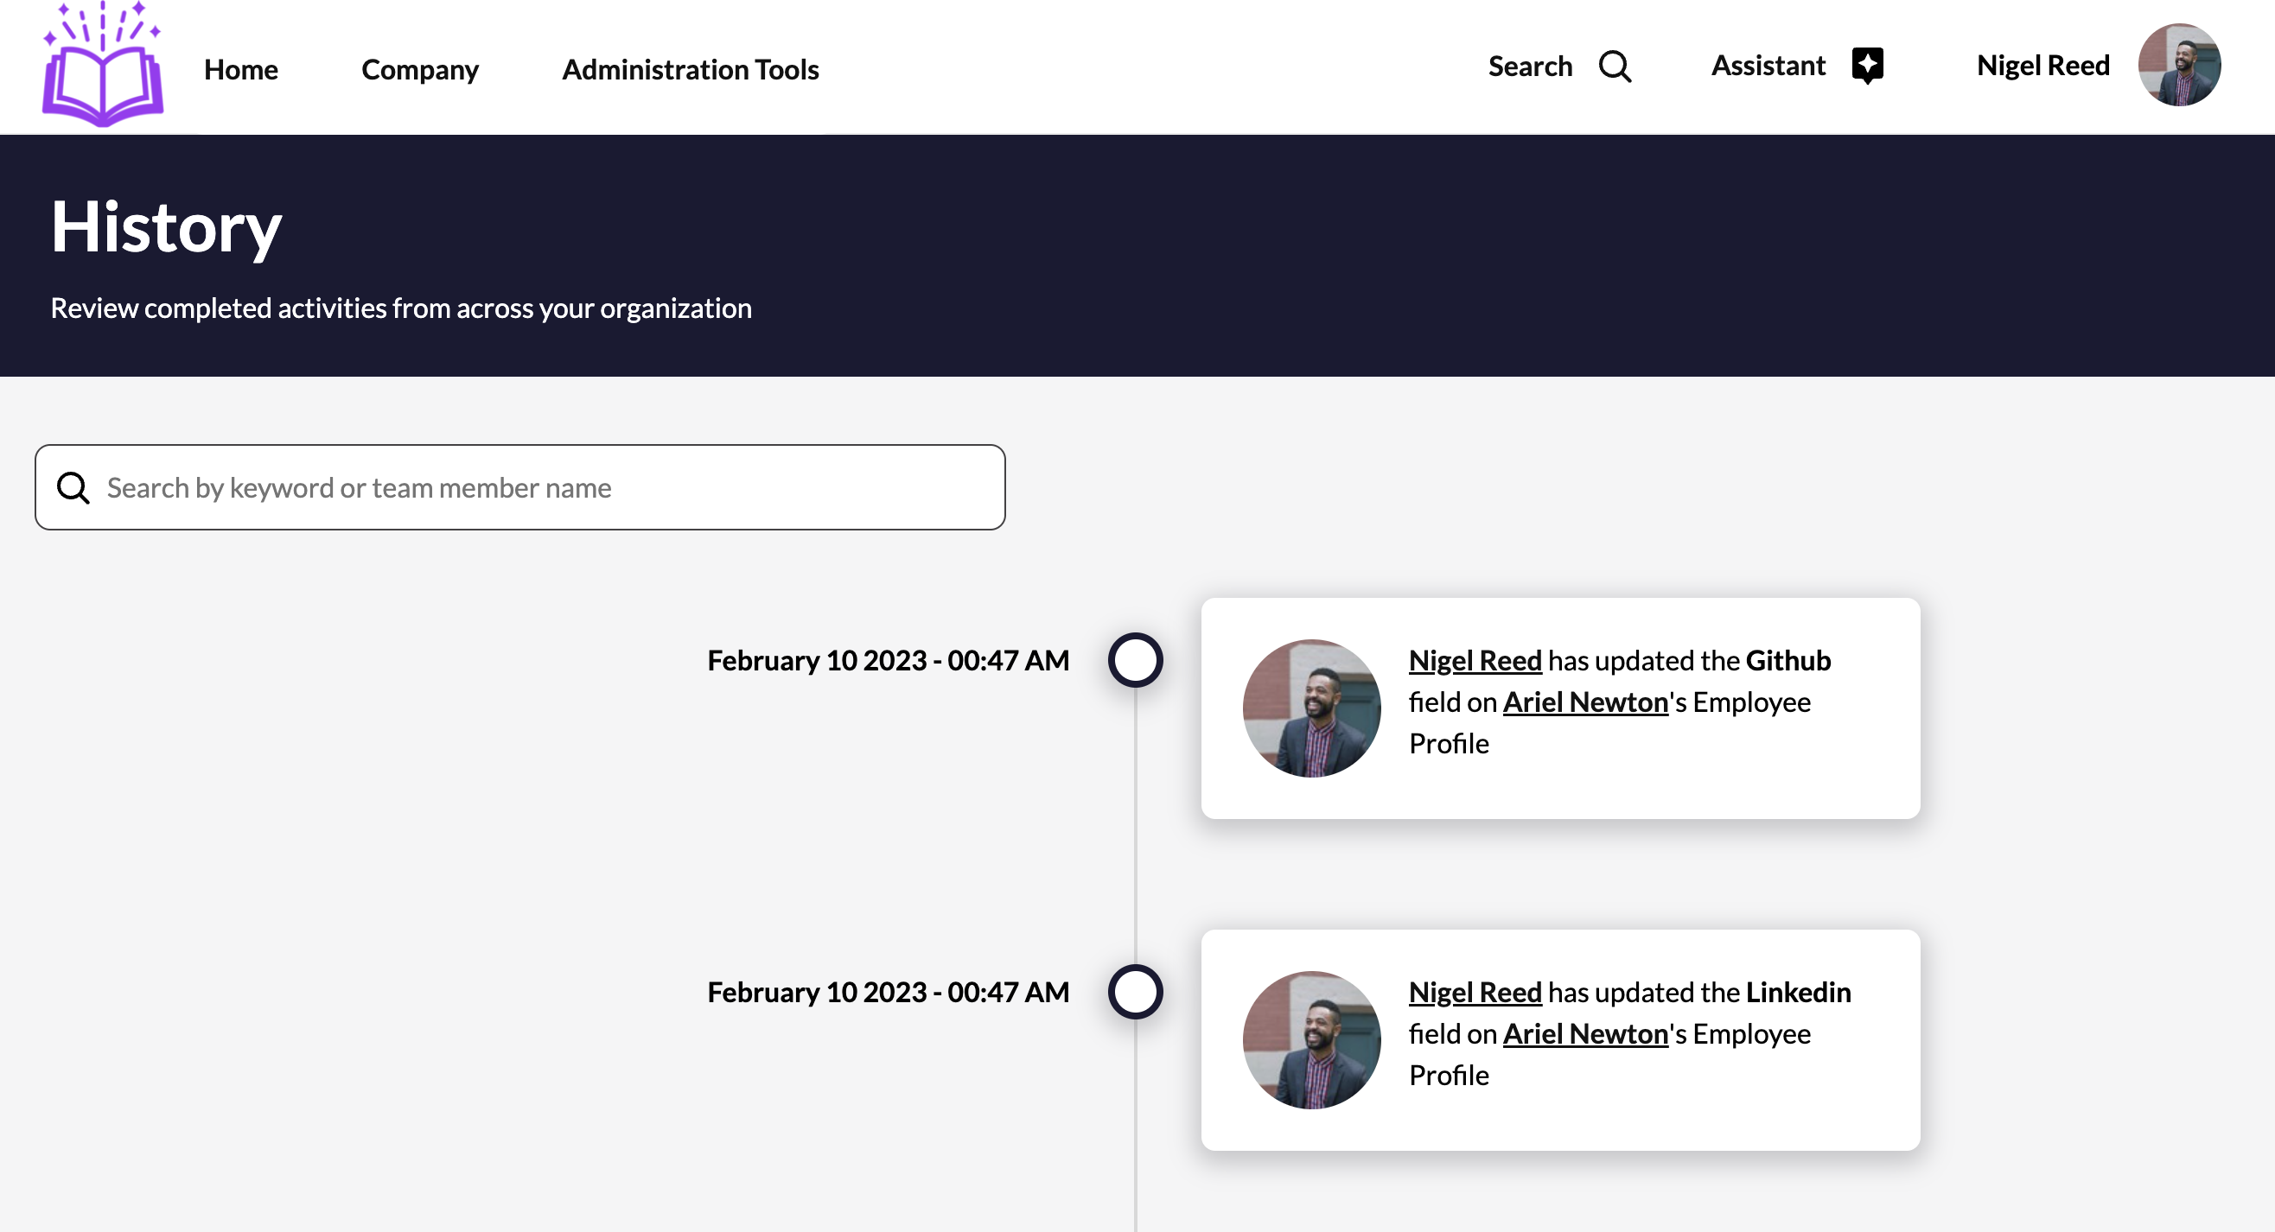The width and height of the screenshot is (2275, 1232).
Task: Open the Nigel Reed user name menu
Action: tap(2042, 67)
